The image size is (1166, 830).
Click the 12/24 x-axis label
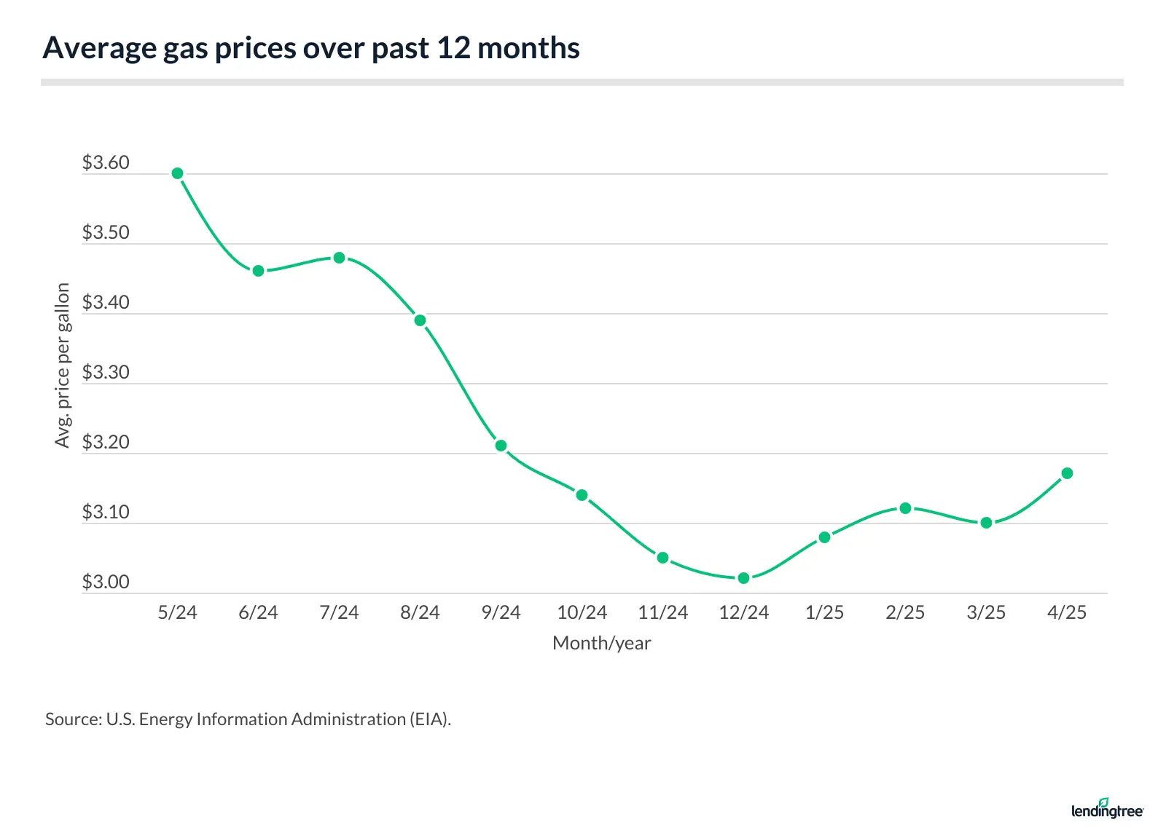[743, 612]
